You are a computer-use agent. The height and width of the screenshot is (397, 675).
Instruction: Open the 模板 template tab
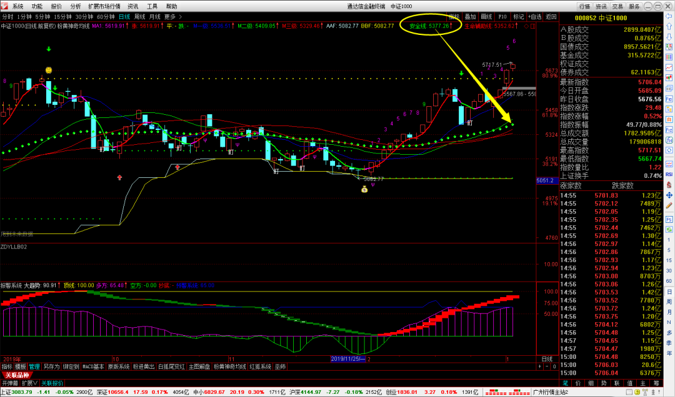(21, 367)
